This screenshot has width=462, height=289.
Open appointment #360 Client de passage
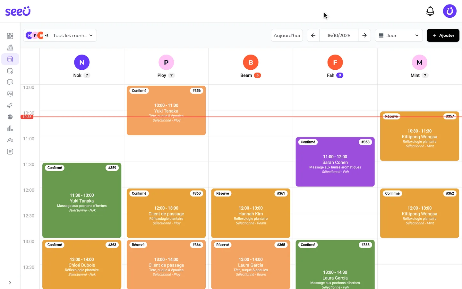coord(166,213)
